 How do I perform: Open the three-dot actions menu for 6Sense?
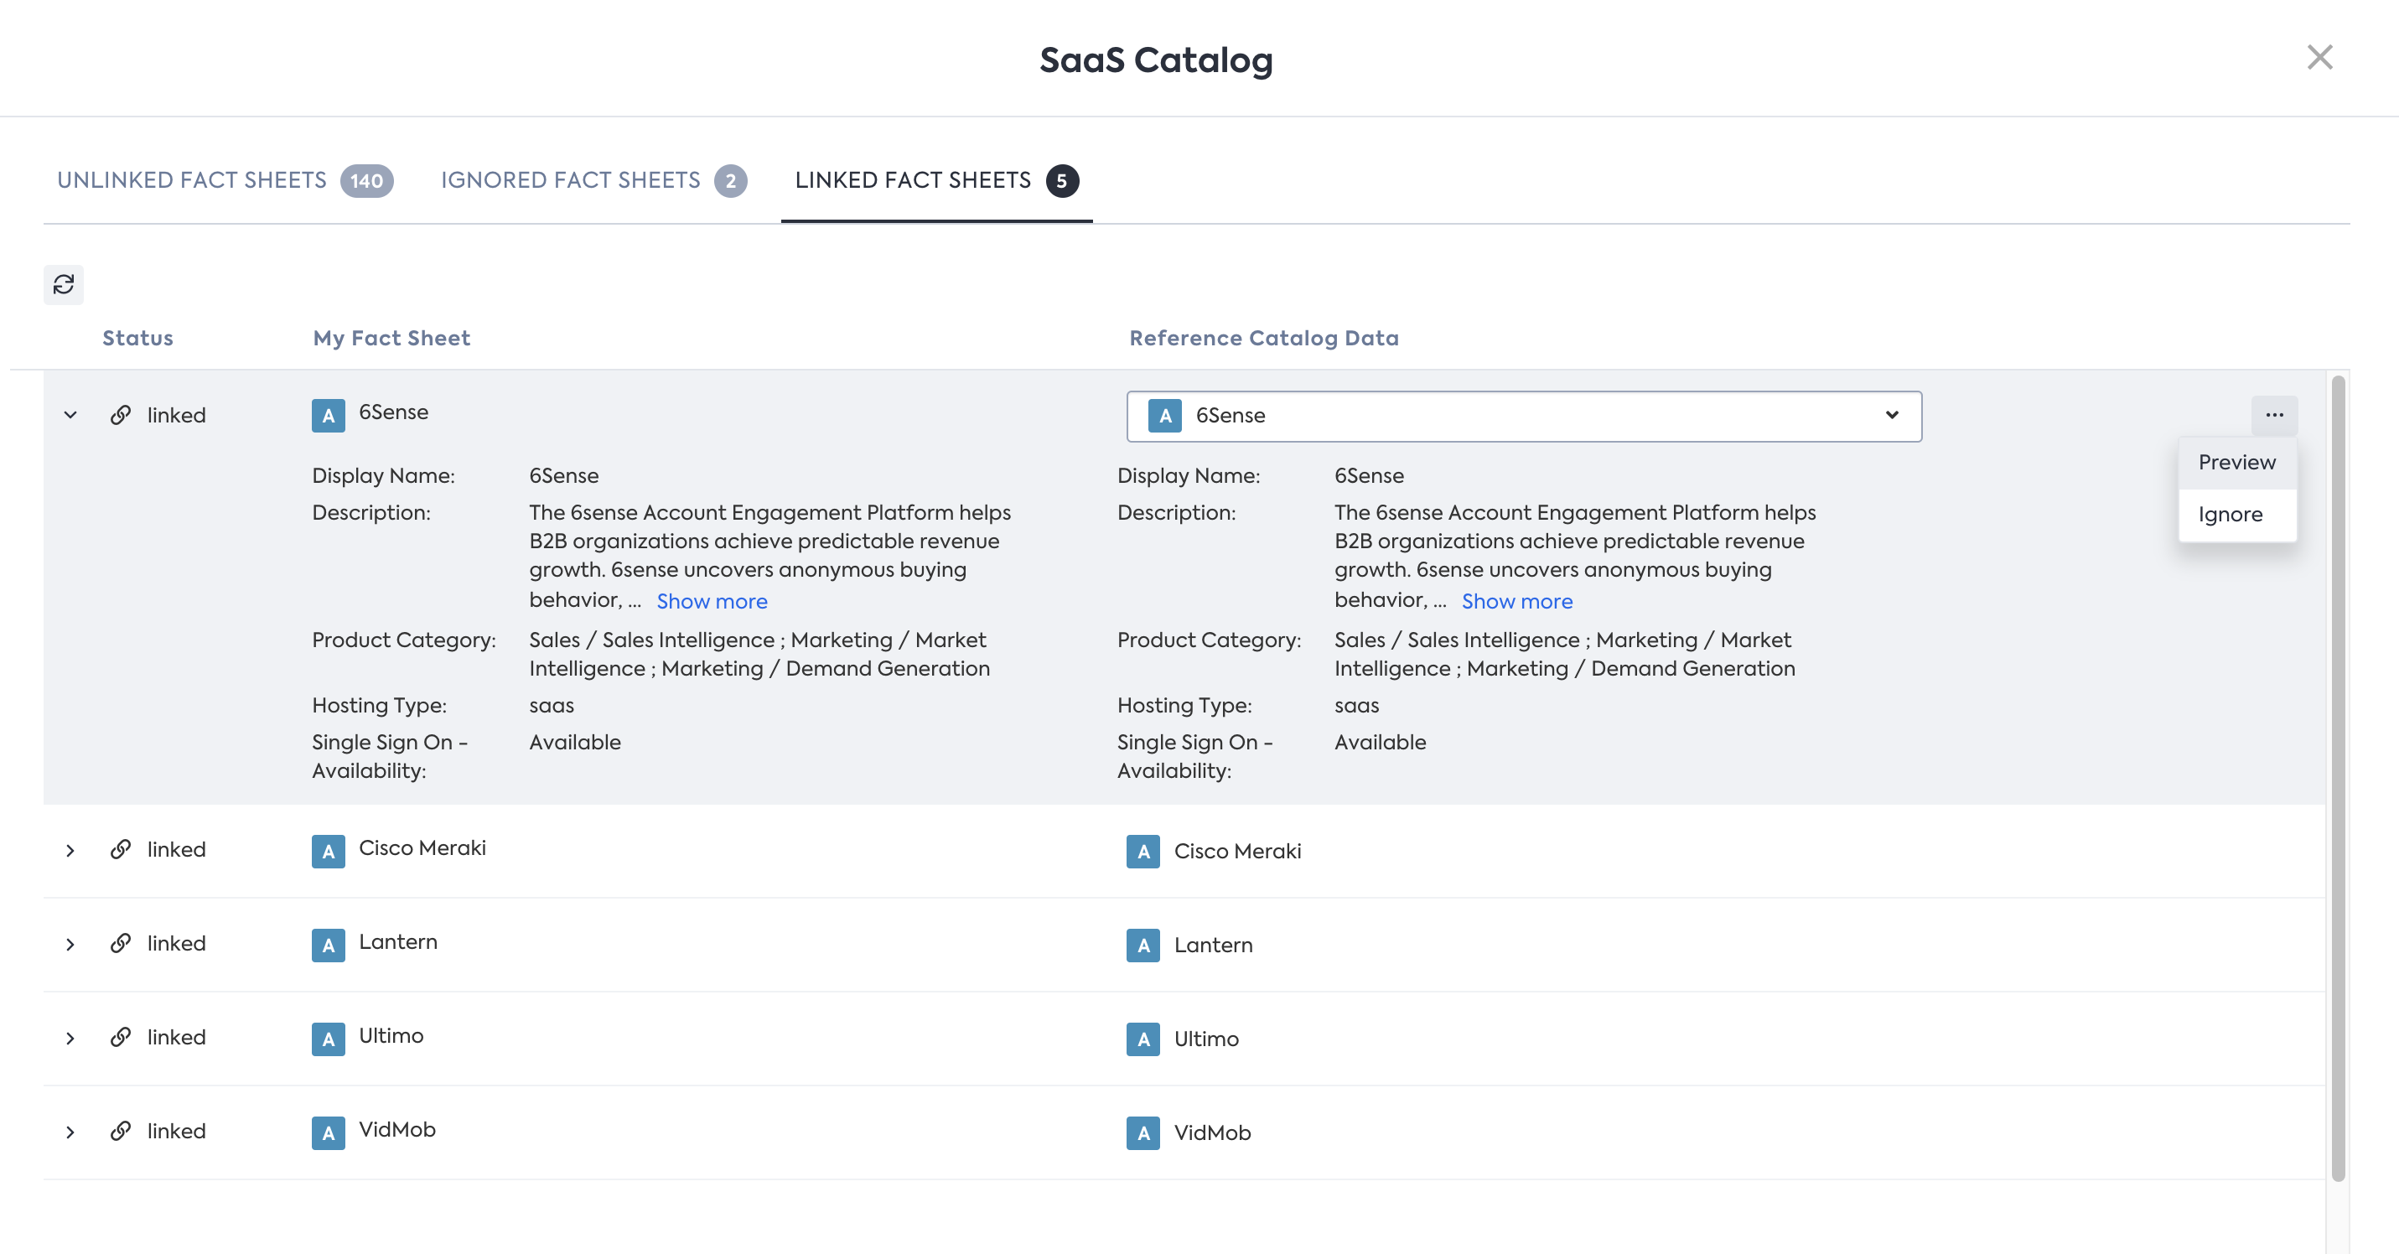(x=2274, y=415)
